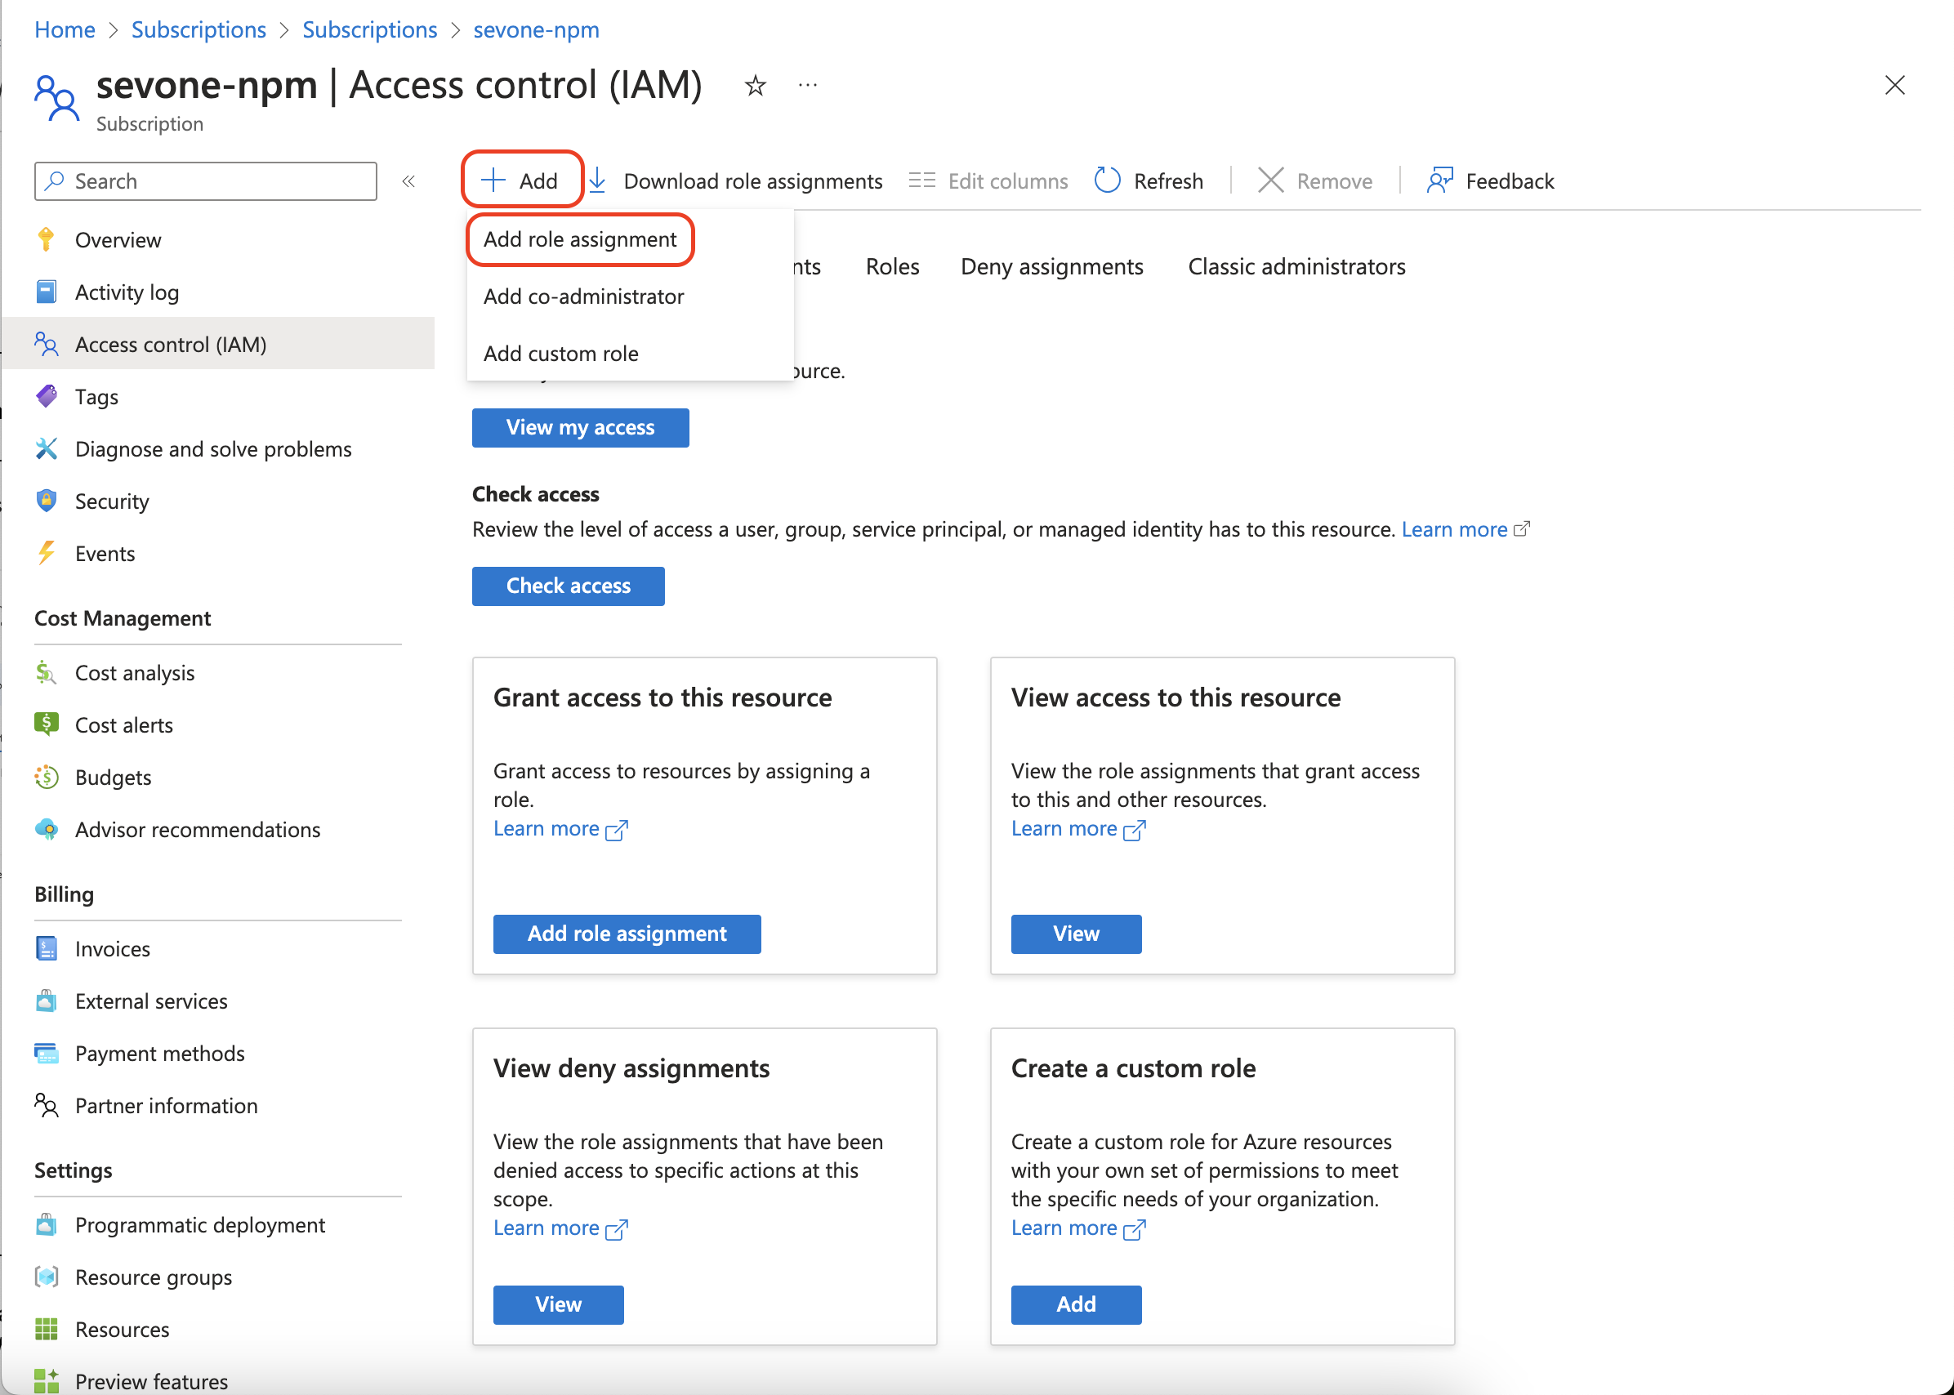Click Add role assignment button in Grant access card
This screenshot has width=1954, height=1395.
tap(626, 933)
